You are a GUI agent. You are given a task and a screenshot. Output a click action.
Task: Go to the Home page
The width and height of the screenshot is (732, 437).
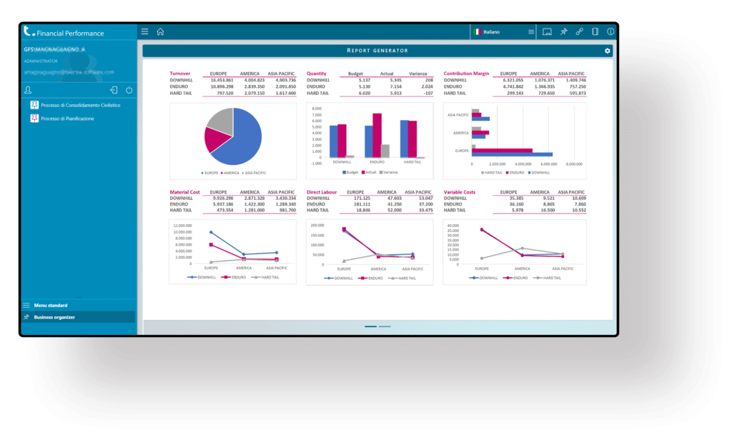pos(160,31)
